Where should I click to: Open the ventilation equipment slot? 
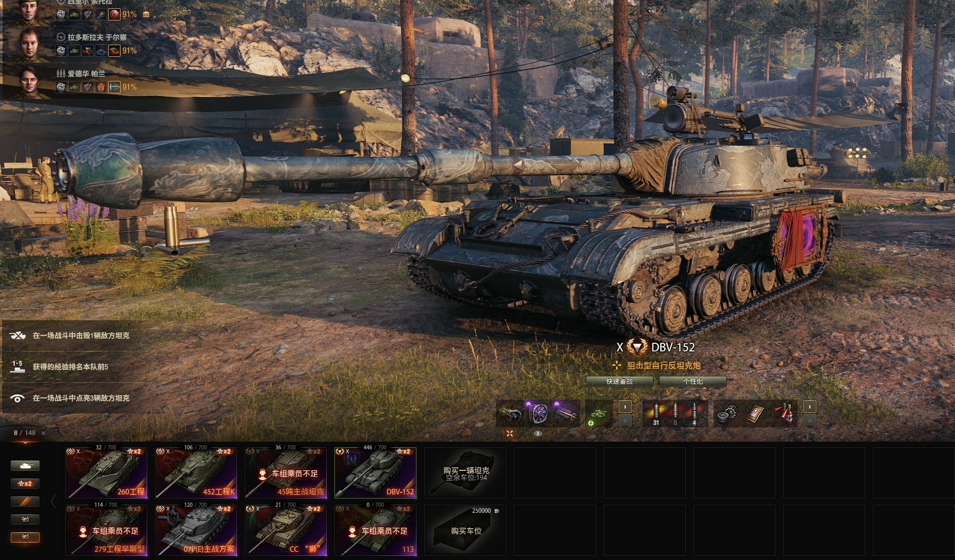coord(538,413)
